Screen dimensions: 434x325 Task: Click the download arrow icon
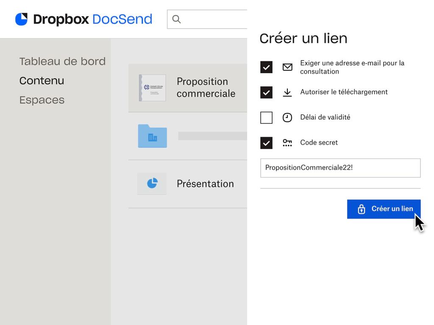[287, 92]
